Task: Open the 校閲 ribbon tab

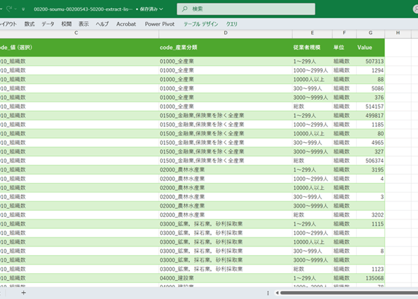Action: (x=66, y=24)
